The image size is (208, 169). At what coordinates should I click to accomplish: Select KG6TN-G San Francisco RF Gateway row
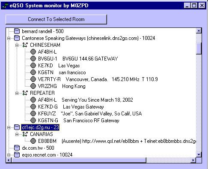coord(79,121)
